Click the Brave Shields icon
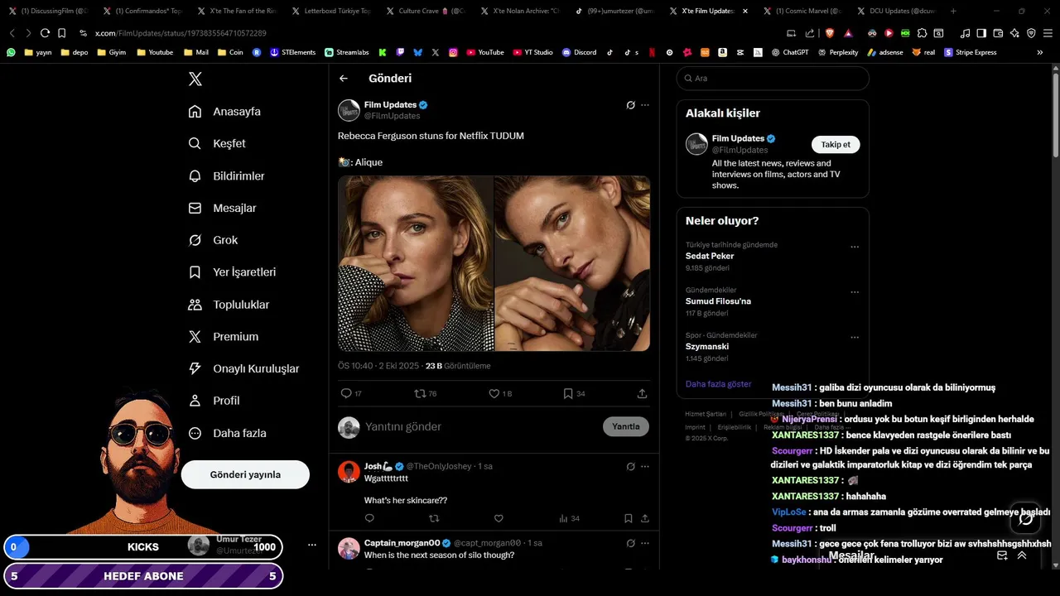This screenshot has width=1060, height=596. pyautogui.click(x=830, y=33)
